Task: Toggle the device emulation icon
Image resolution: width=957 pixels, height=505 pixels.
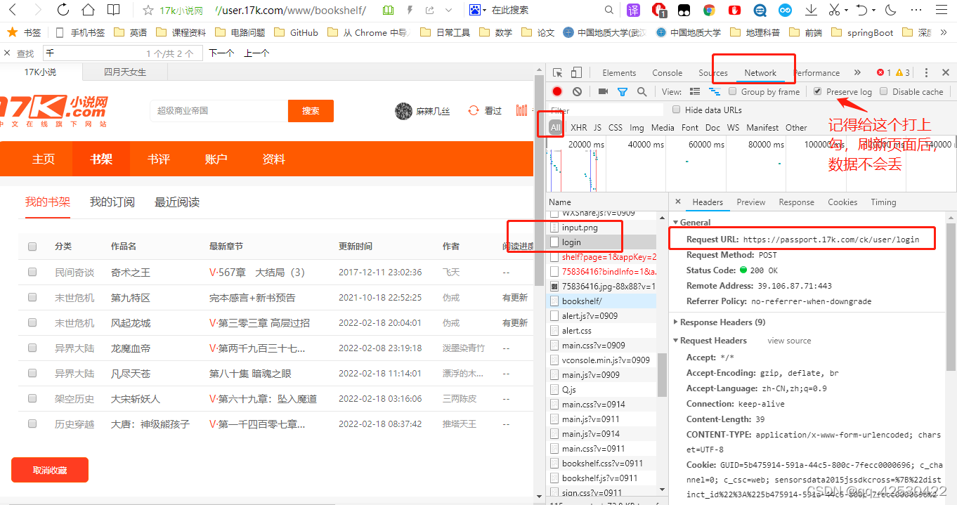Action: [x=576, y=72]
